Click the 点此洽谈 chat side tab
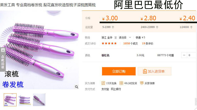Viewport: 197px width, 110px height. 3,59
